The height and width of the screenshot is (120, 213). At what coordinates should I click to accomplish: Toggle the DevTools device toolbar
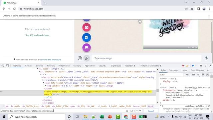tap(7, 66)
